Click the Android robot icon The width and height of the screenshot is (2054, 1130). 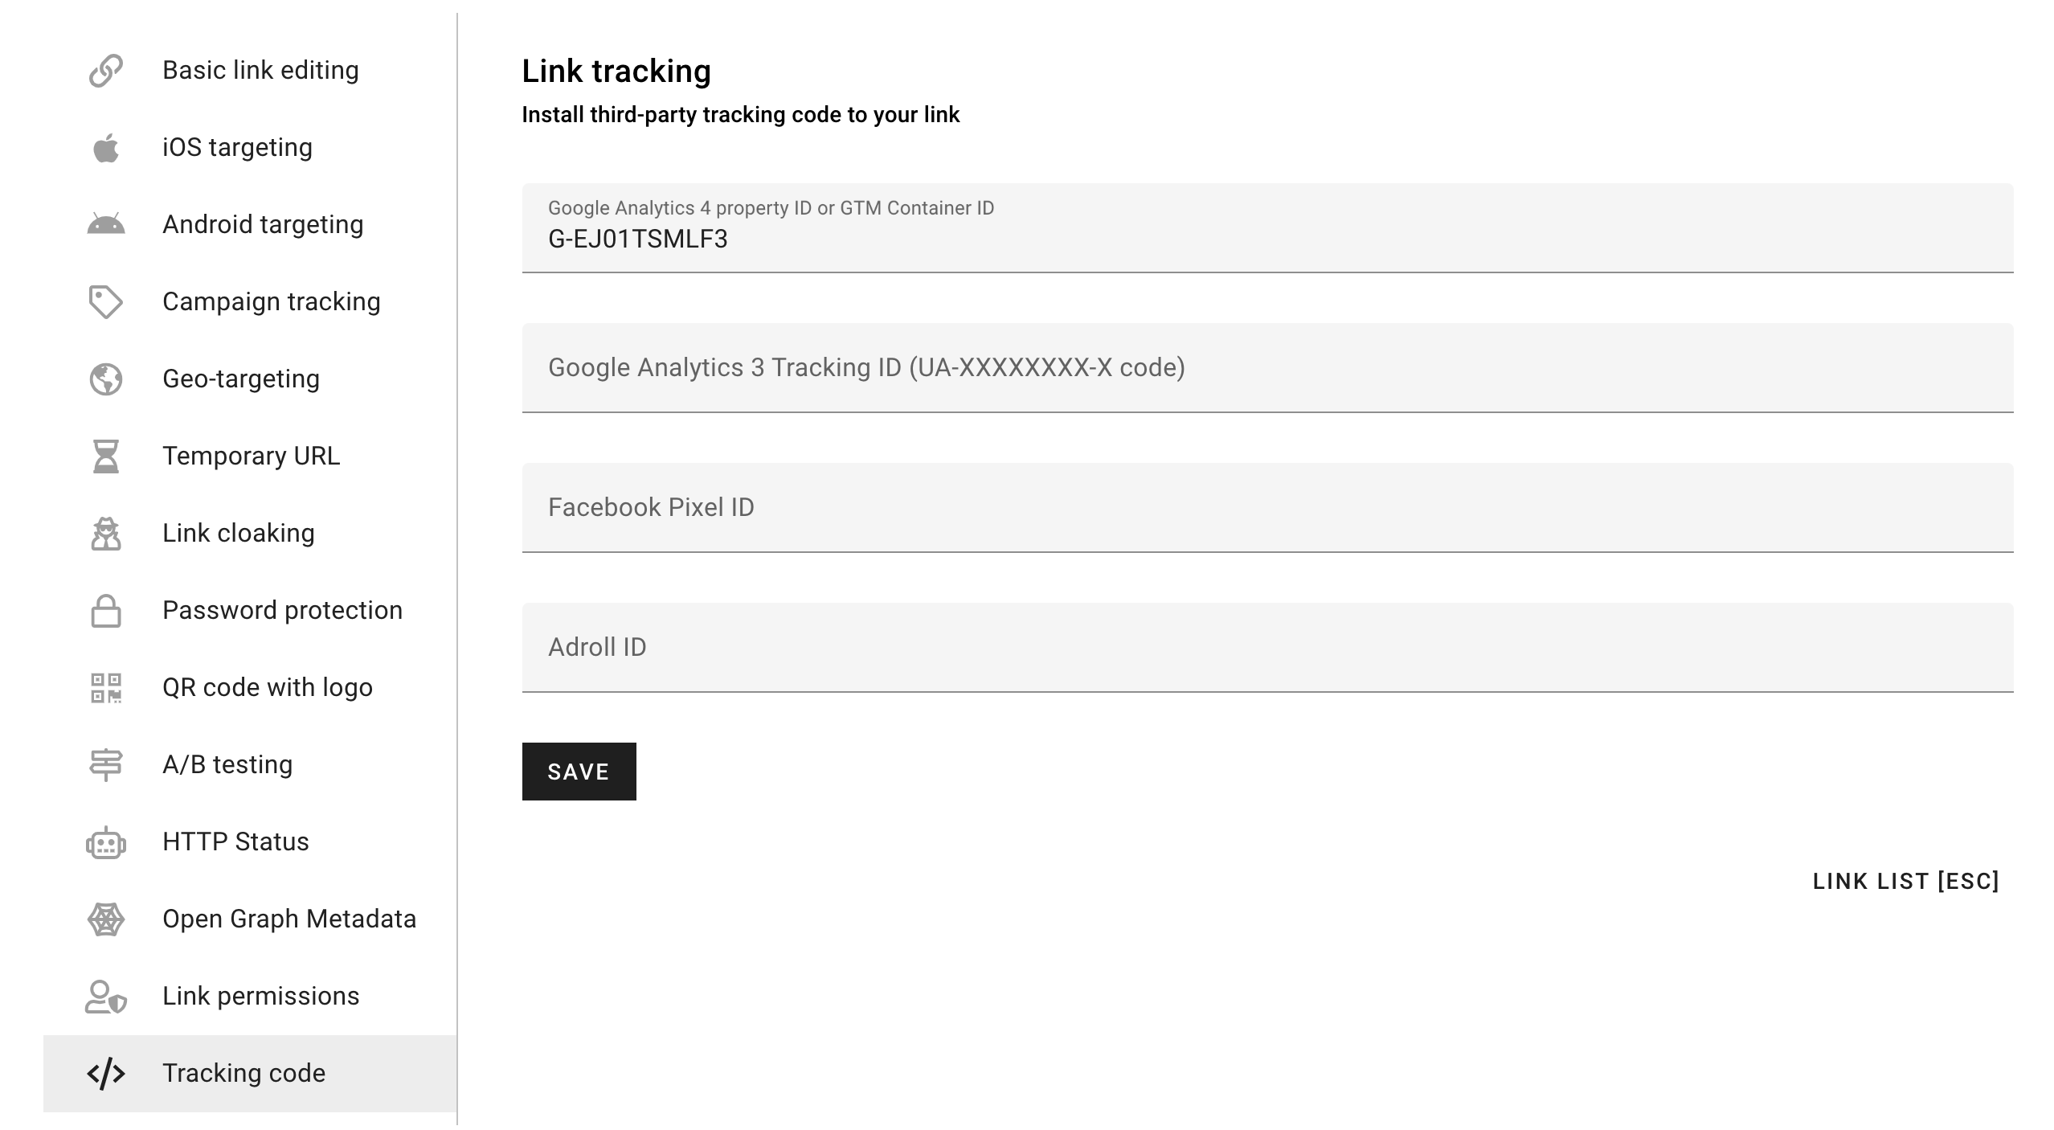[x=105, y=224]
